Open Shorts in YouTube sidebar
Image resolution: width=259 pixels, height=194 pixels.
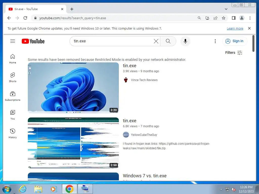(x=13, y=78)
